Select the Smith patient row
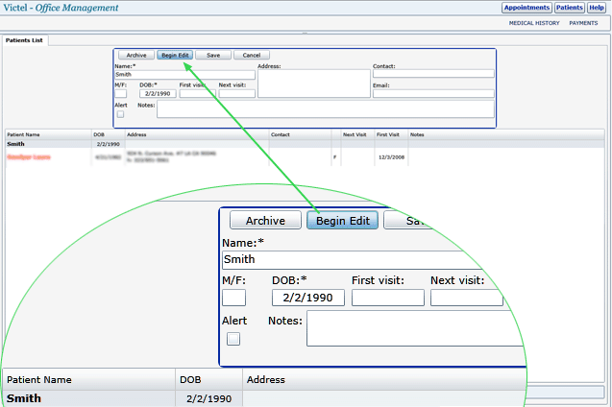The width and height of the screenshot is (612, 407). point(305,144)
